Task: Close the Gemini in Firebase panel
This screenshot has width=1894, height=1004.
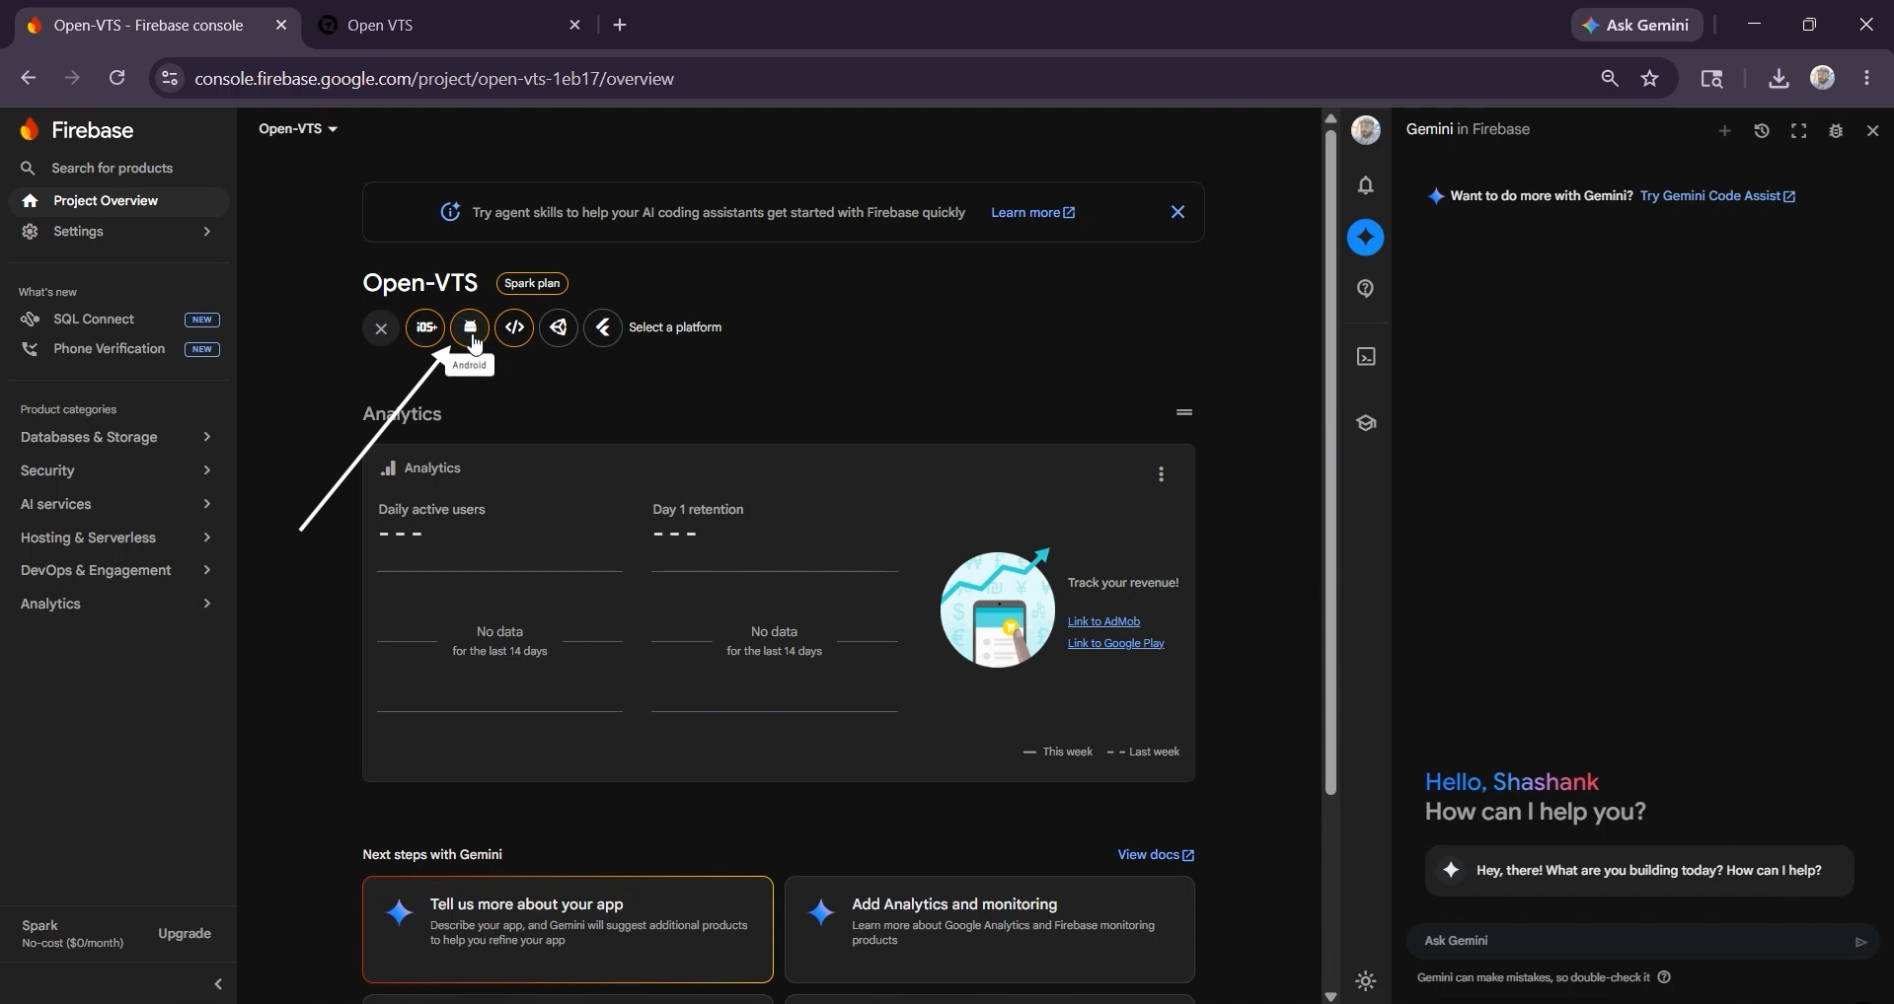Action: (x=1873, y=131)
